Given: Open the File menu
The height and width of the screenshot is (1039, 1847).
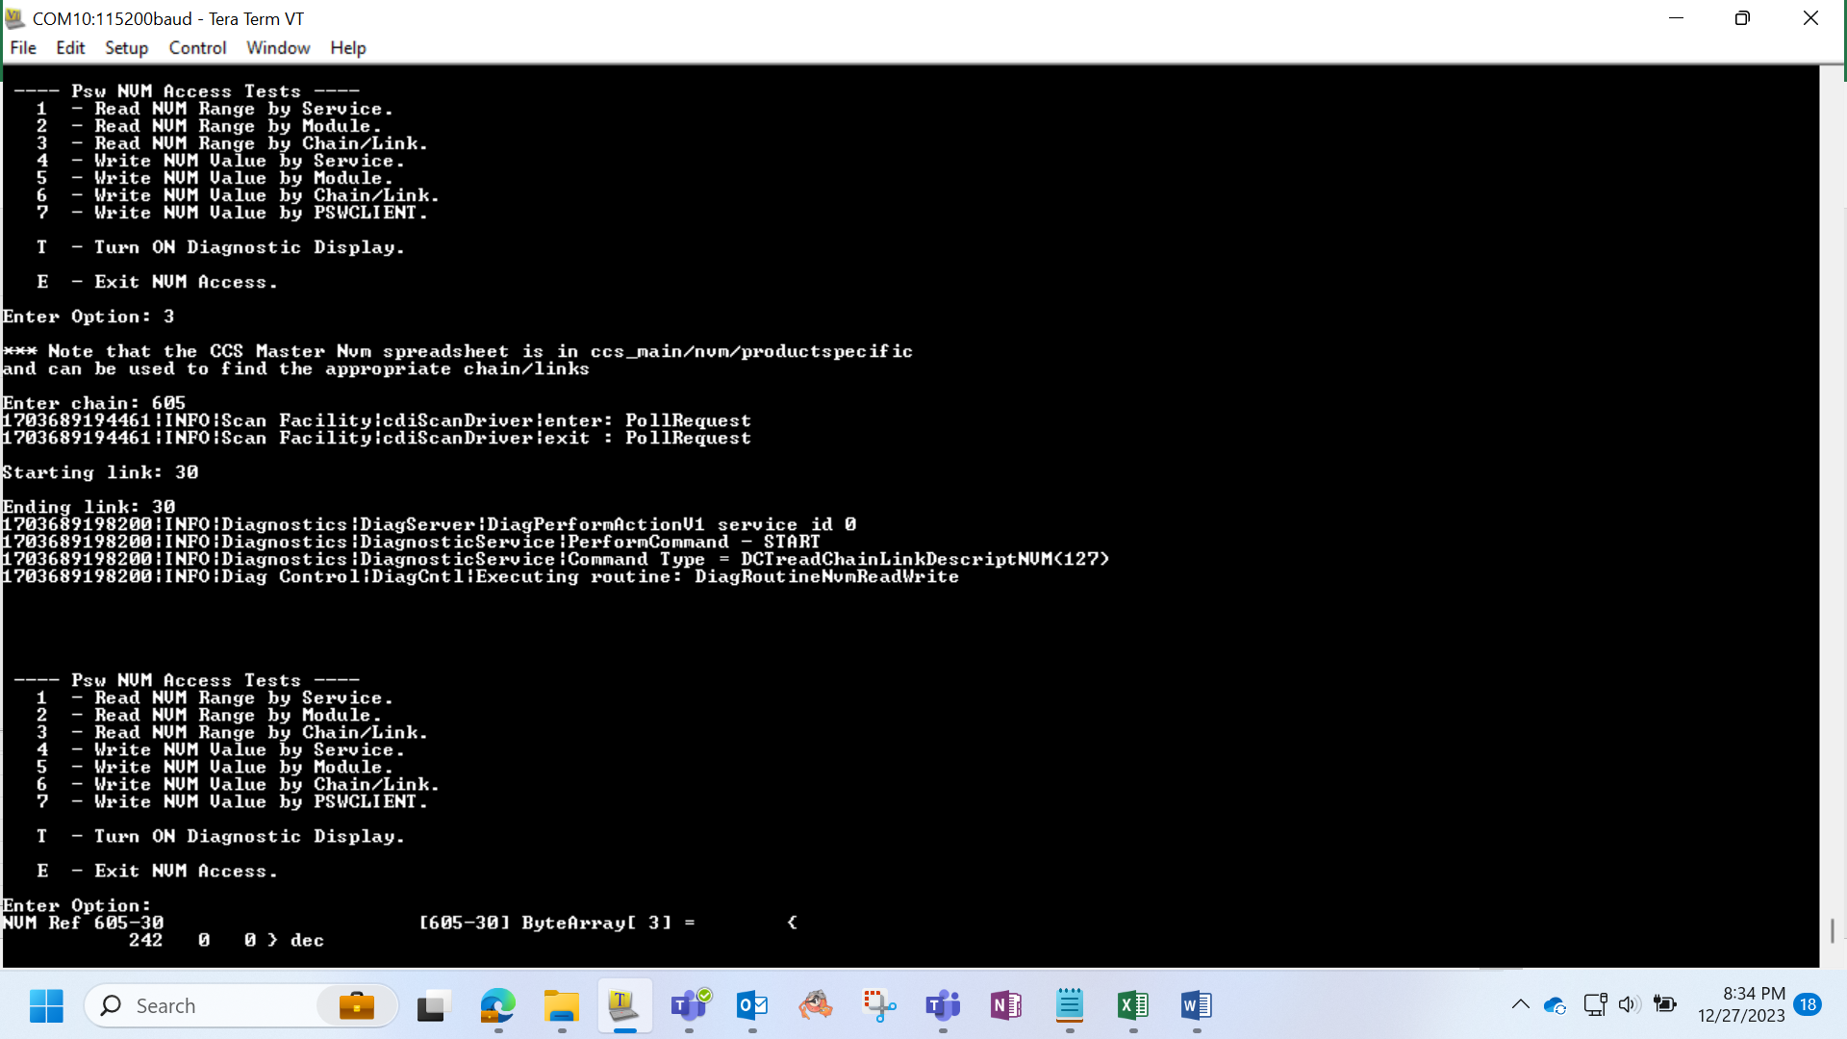Looking at the screenshot, I should (x=23, y=47).
